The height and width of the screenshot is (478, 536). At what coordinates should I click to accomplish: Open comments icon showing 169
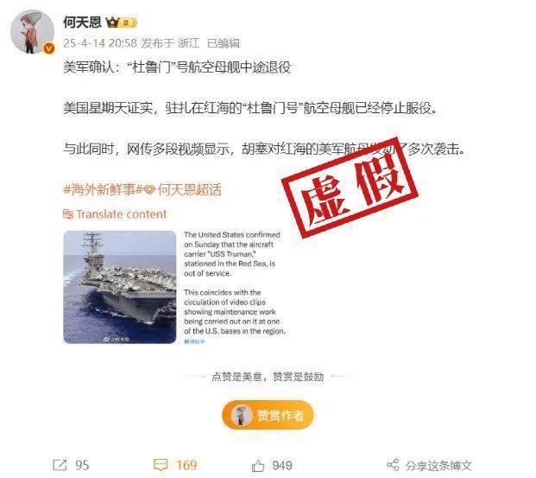[161, 465]
